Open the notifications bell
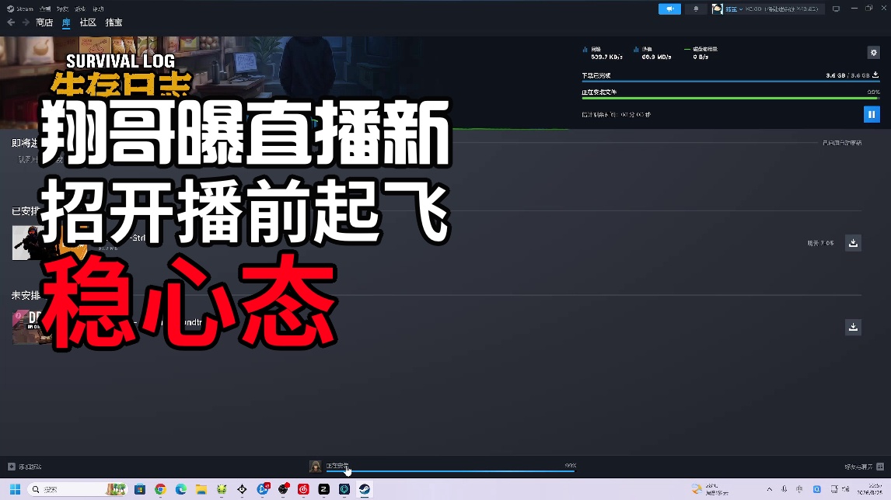This screenshot has width=891, height=500. 696,9
